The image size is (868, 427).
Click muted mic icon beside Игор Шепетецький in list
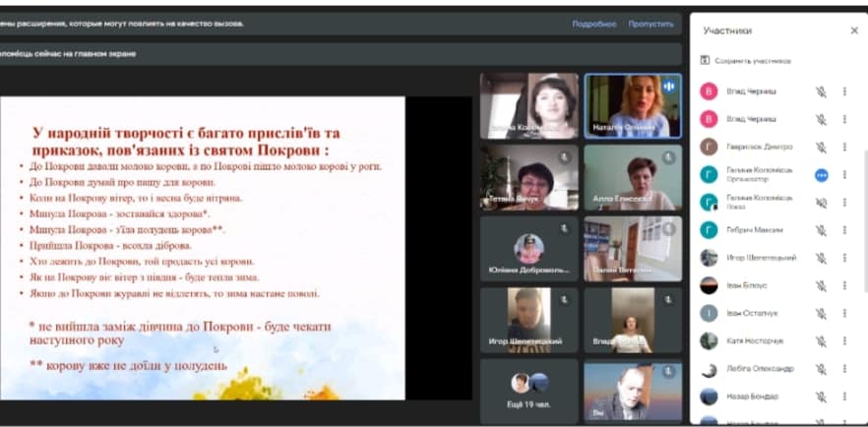click(821, 258)
